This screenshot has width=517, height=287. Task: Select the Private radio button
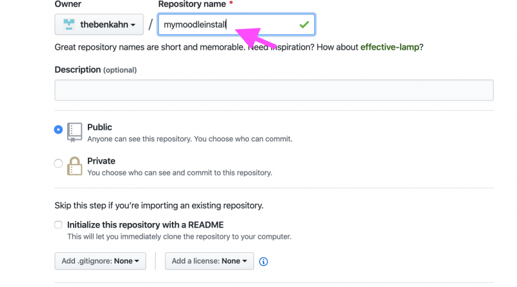click(59, 163)
